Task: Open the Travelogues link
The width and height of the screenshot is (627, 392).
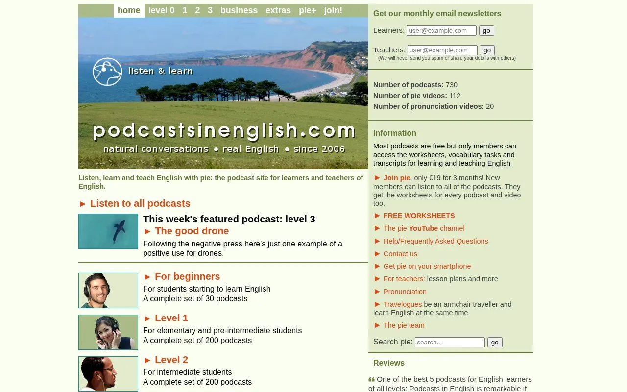Action: 403,304
